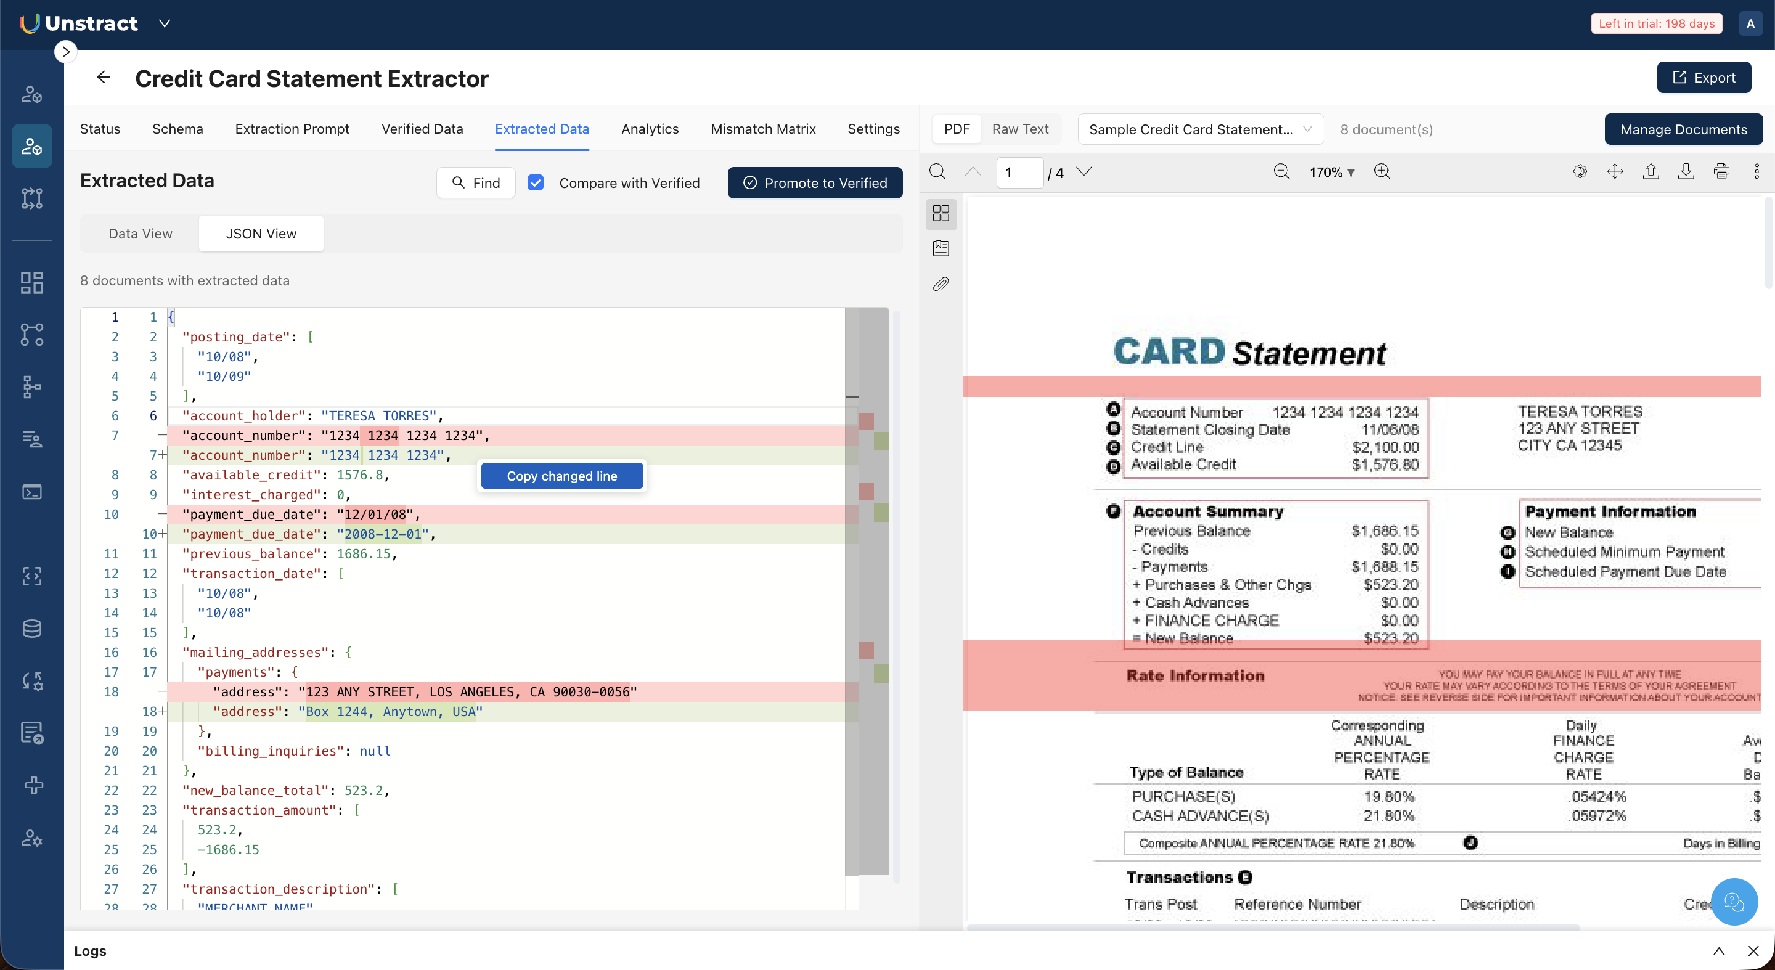The image size is (1775, 970).
Task: Go to the Extraction Prompt tab
Action: [x=292, y=129]
